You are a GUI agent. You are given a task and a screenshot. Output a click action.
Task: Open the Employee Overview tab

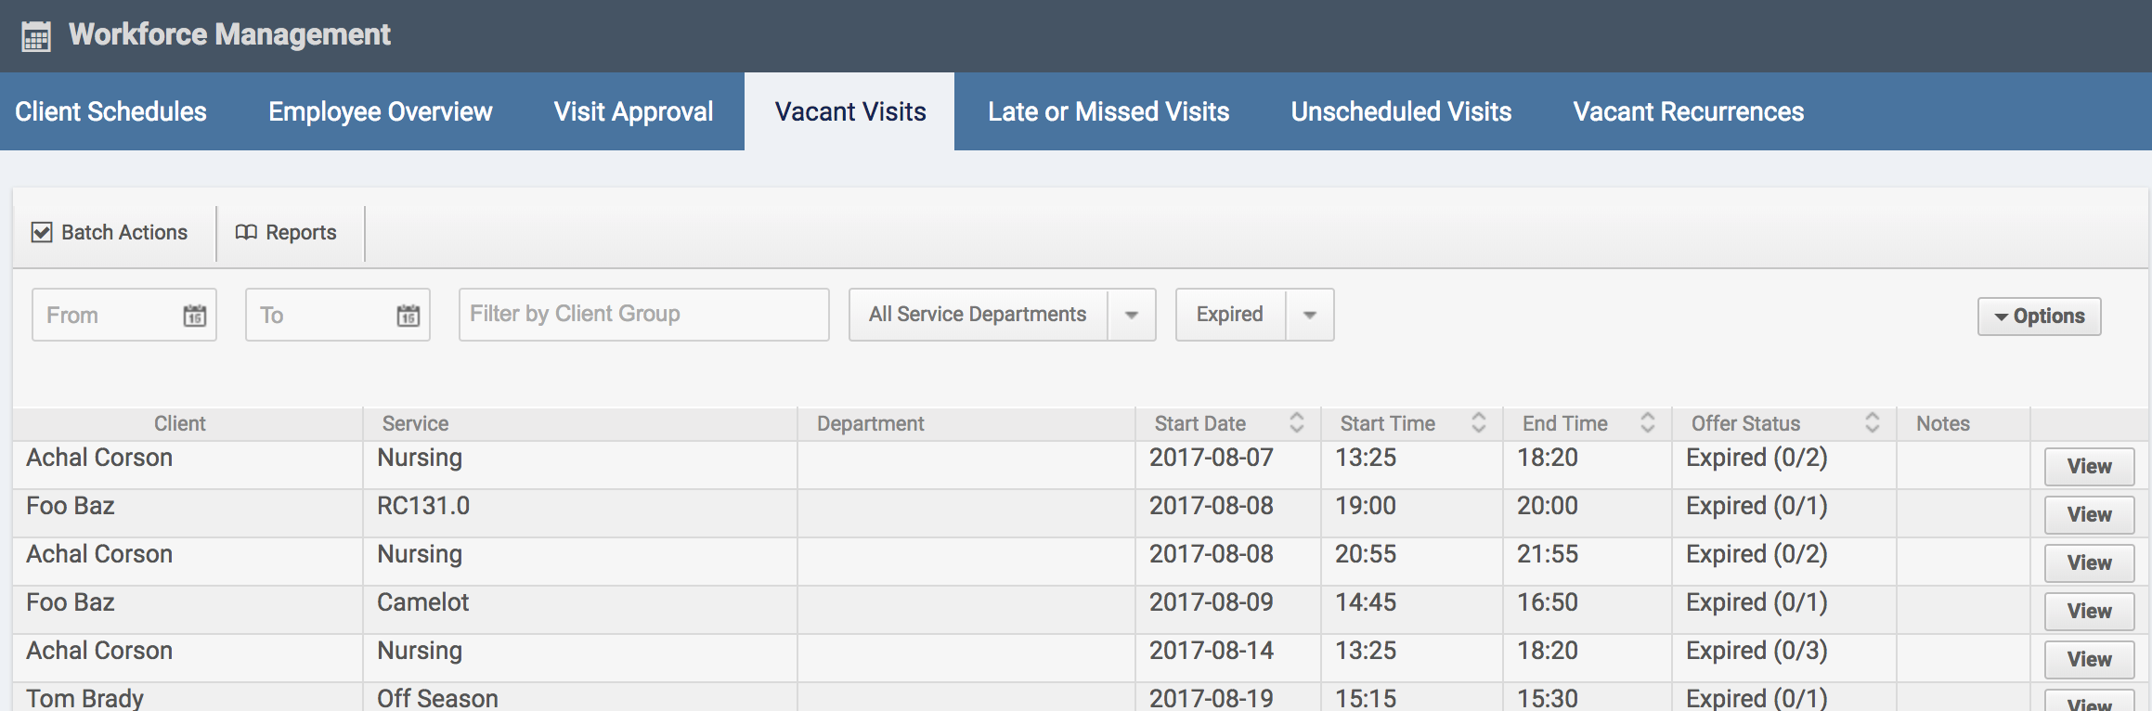coord(380,112)
